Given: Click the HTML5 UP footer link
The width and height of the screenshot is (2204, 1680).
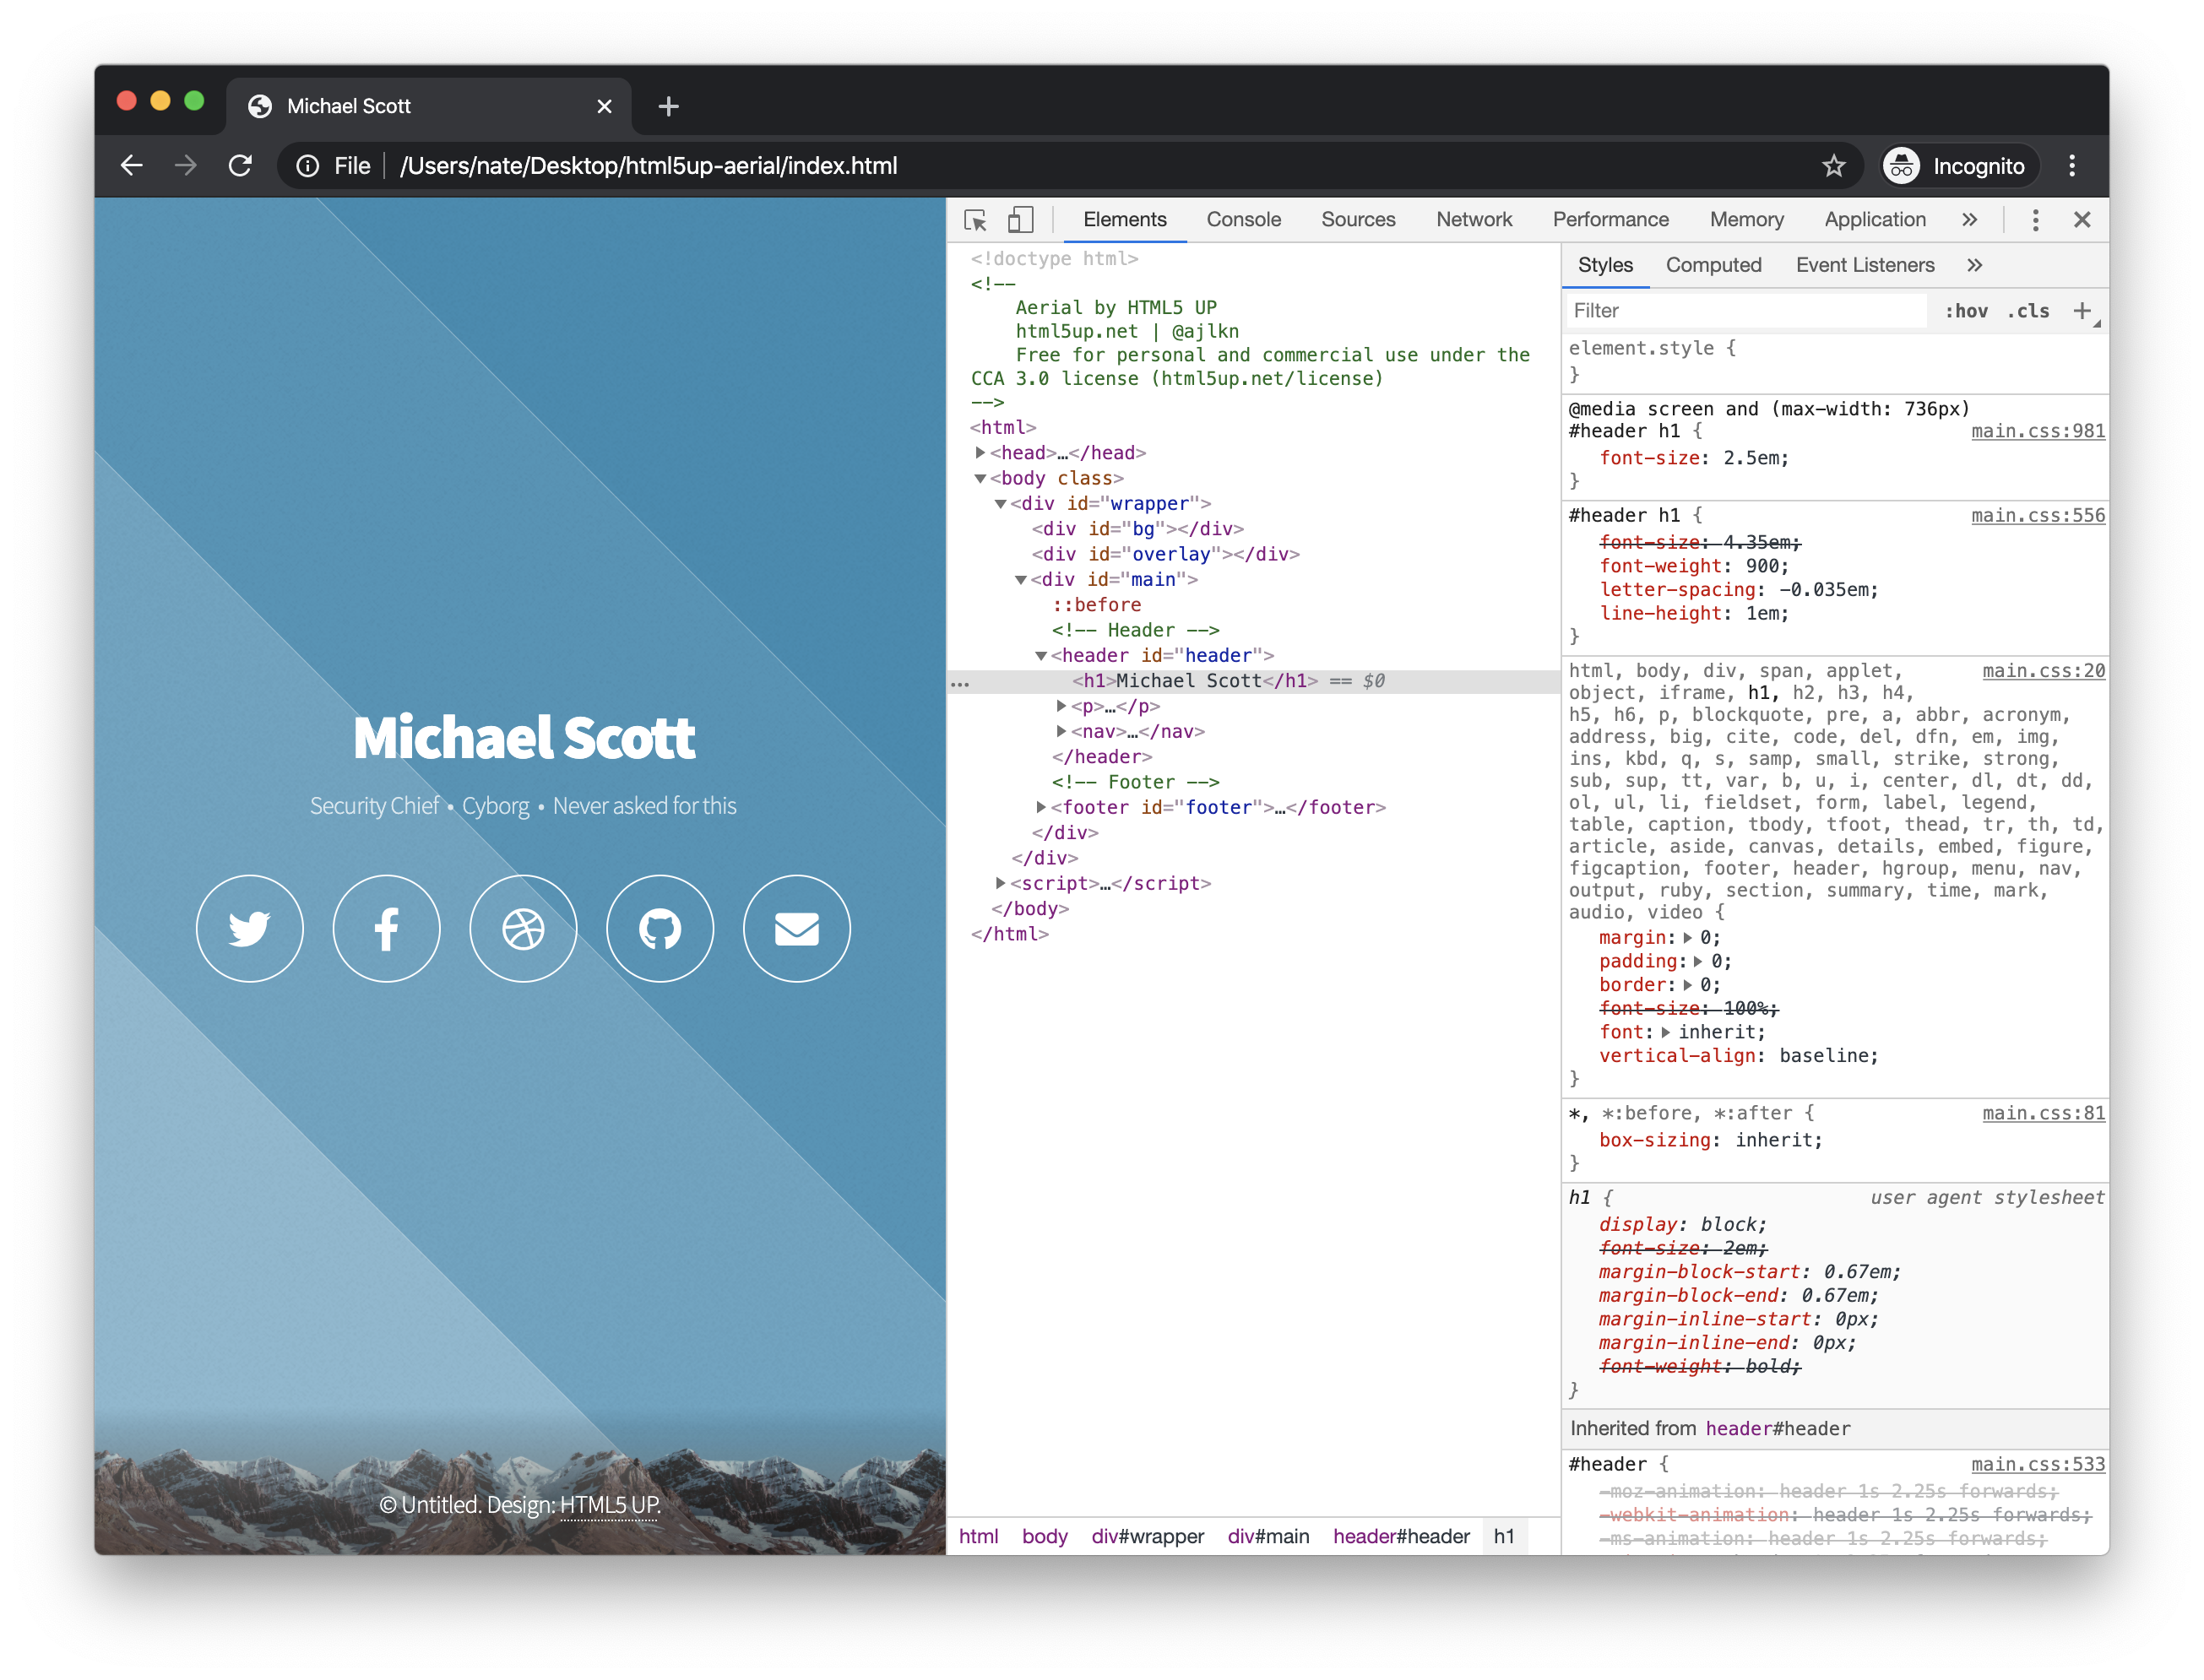Looking at the screenshot, I should (x=609, y=1505).
